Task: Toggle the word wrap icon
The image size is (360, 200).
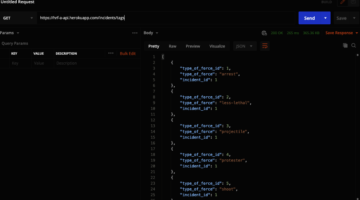Action: (x=265, y=46)
